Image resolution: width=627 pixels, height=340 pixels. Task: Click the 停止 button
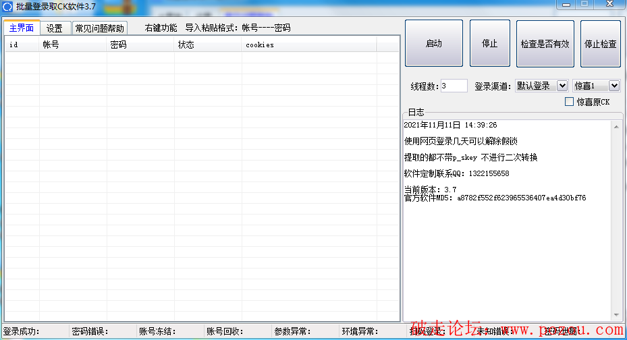coord(489,43)
